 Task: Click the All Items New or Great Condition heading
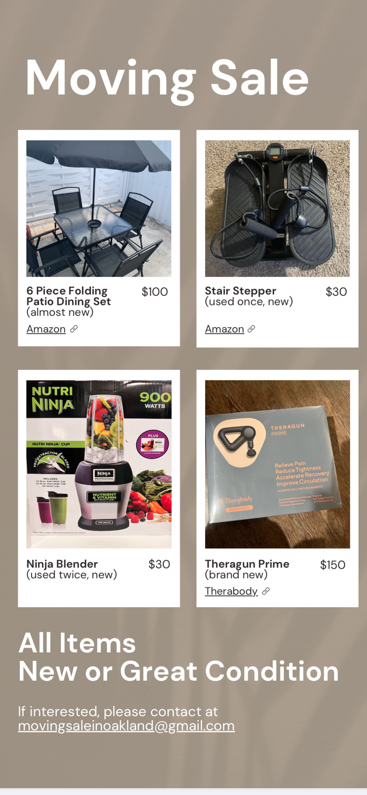178,657
